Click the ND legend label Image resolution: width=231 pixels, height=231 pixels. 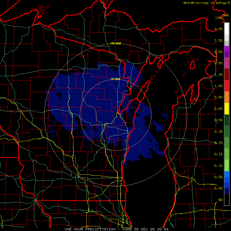coord(220,200)
